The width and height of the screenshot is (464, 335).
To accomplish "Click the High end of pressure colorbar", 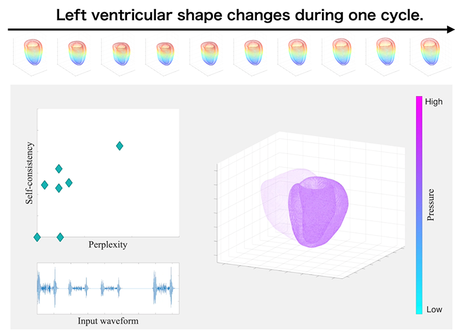I will (419, 101).
